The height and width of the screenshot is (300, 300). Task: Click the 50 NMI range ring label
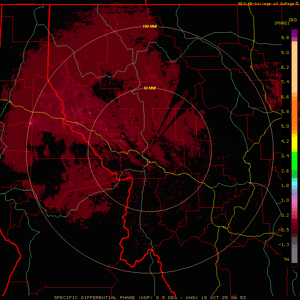[150, 88]
